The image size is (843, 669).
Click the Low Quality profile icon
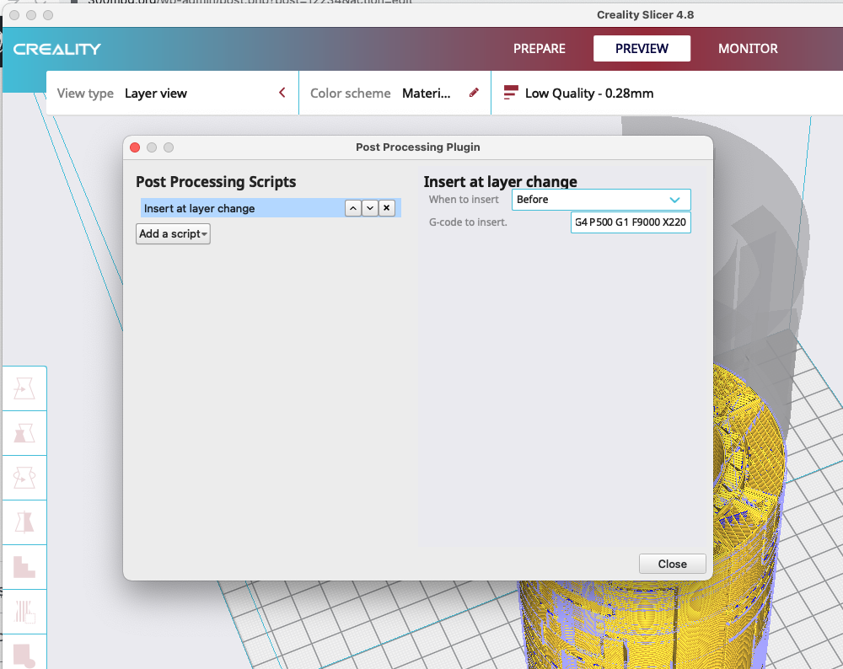click(x=511, y=93)
